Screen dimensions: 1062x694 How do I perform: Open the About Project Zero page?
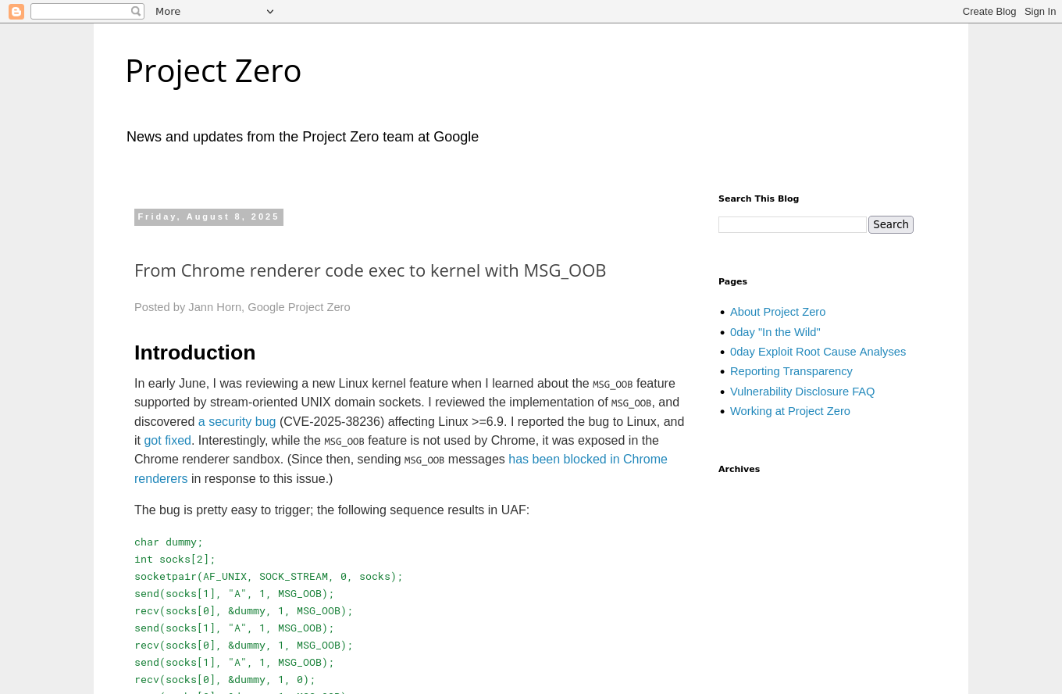pyautogui.click(x=778, y=312)
